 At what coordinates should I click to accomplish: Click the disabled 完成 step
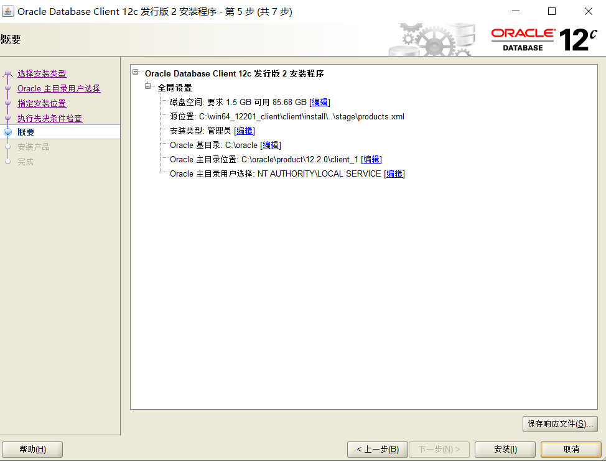pos(26,162)
